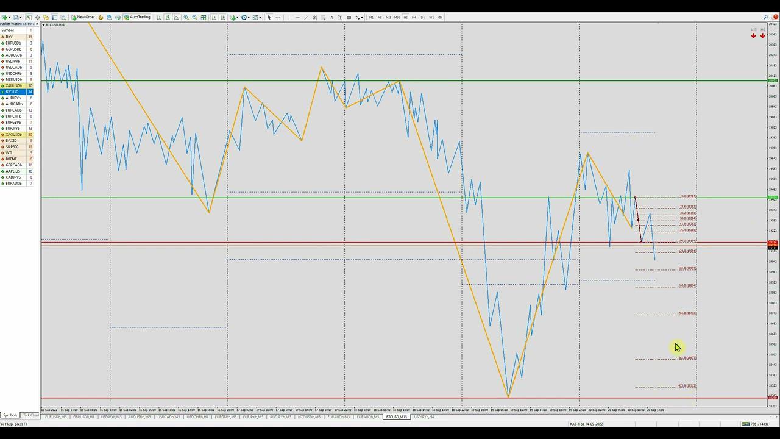Open the Tick Chart tab
The image size is (780, 439).
[30, 415]
